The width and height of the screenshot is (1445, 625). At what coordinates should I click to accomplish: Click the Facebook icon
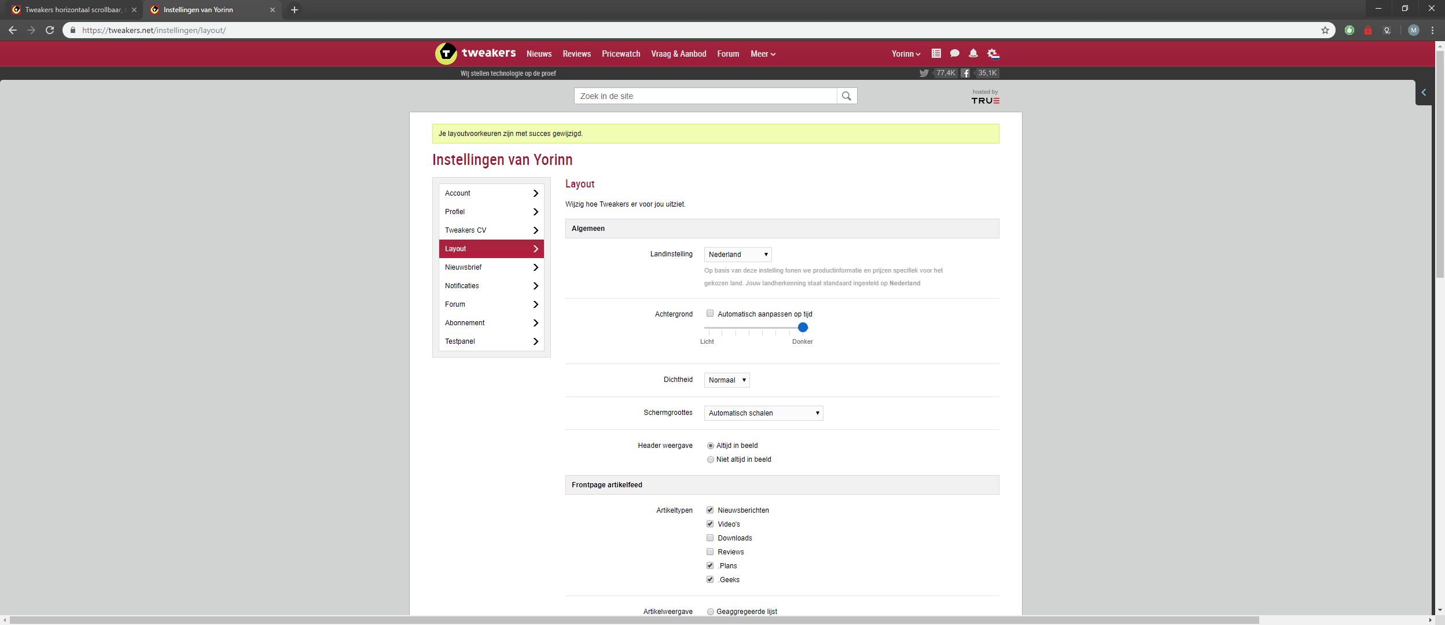coord(965,73)
